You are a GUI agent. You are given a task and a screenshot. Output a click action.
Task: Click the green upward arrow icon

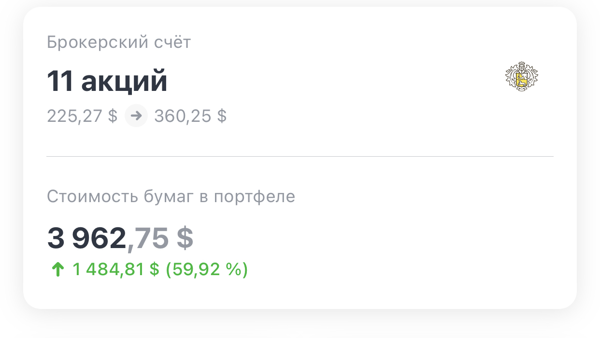[x=57, y=269]
